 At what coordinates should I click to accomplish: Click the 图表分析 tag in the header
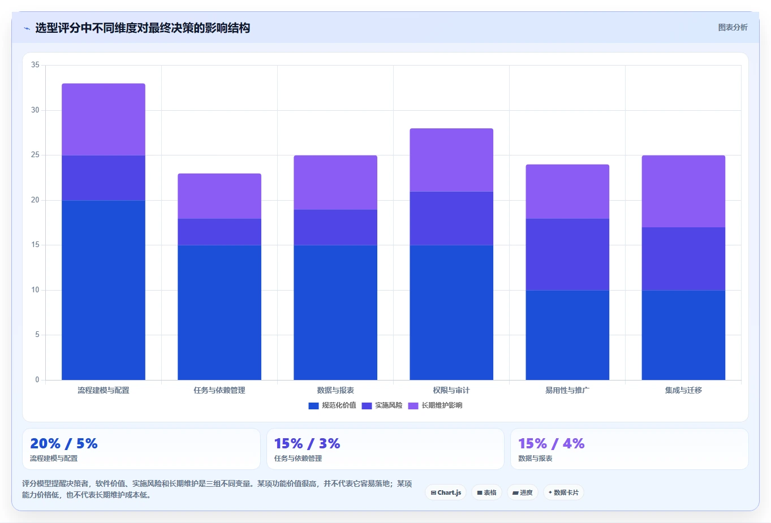tap(733, 27)
